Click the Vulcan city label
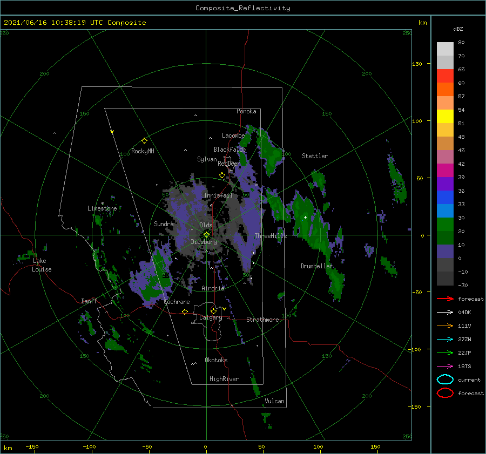The width and height of the screenshot is (486, 454). 274,401
